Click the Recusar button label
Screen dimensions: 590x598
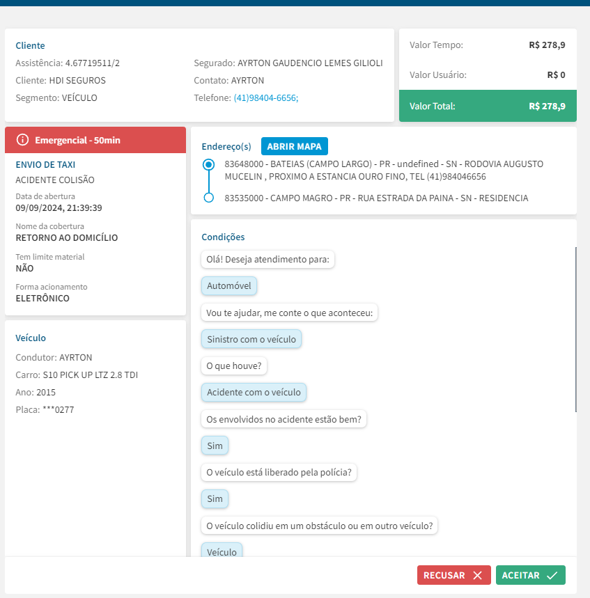tap(444, 575)
